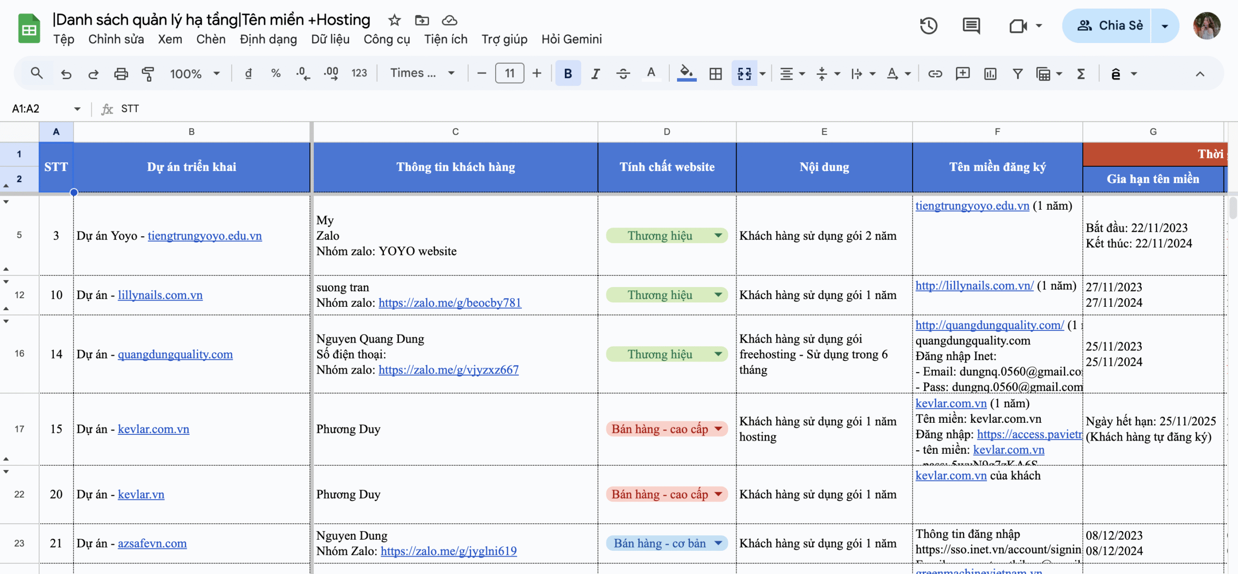
Task: Click the insert chart icon
Action: coord(990,74)
